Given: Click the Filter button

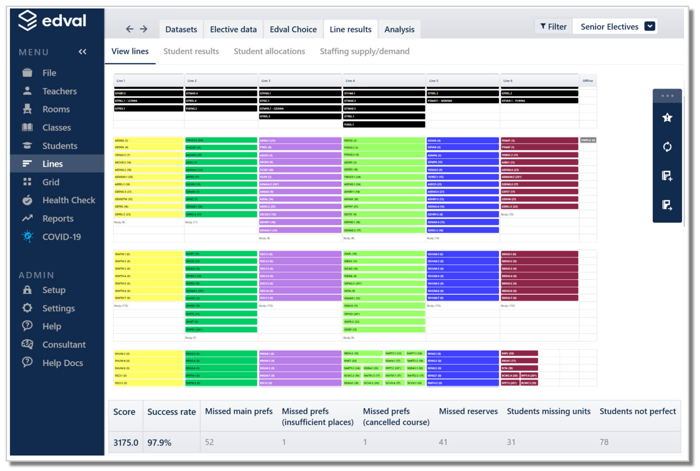Looking at the screenshot, I should click(x=553, y=27).
